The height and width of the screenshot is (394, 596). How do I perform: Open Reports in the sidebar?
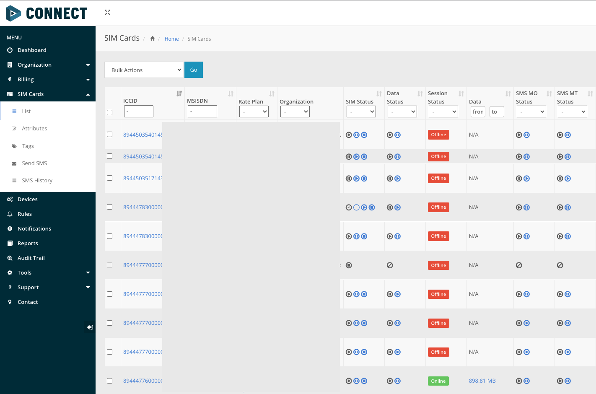pos(48,244)
